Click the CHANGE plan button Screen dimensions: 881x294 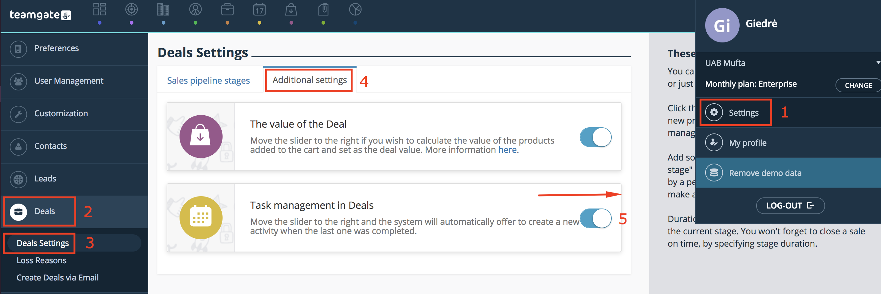(858, 85)
